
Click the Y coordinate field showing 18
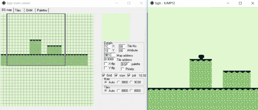pyautogui.click(x=107, y=51)
